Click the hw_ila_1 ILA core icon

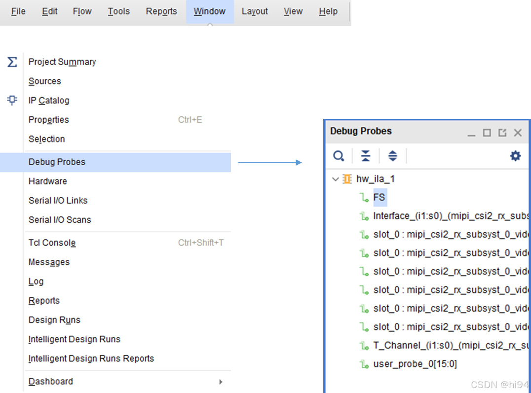point(347,179)
